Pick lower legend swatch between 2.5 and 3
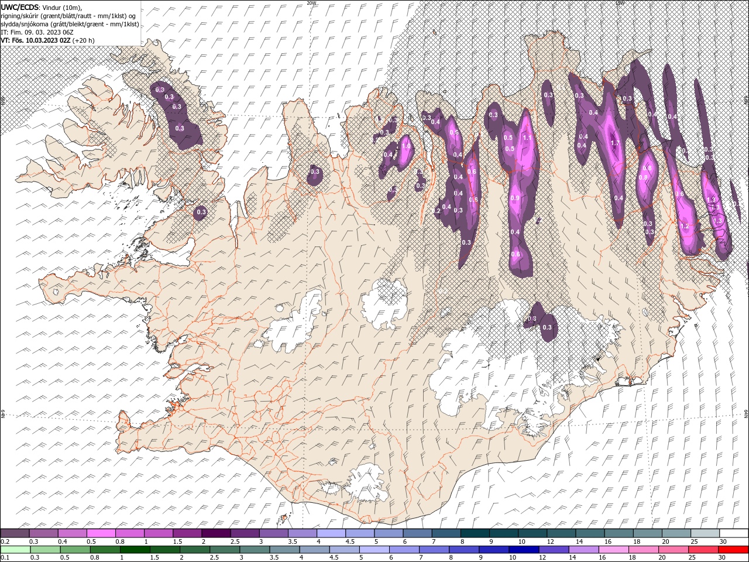Viewport: 749px width, 562px height. coord(225,549)
